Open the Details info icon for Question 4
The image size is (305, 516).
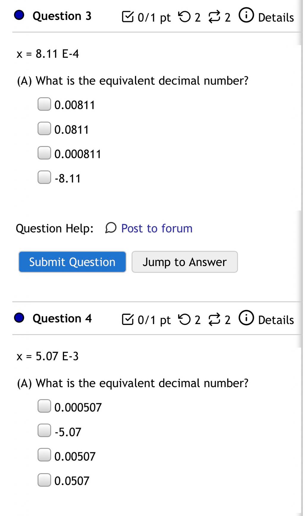click(246, 318)
